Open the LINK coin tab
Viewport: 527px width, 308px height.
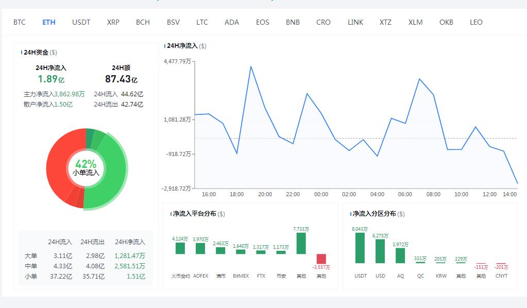pyautogui.click(x=355, y=22)
